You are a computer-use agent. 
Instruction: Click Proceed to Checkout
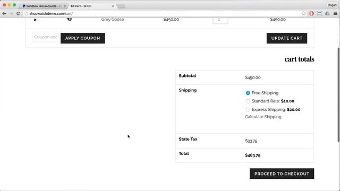tap(282, 173)
